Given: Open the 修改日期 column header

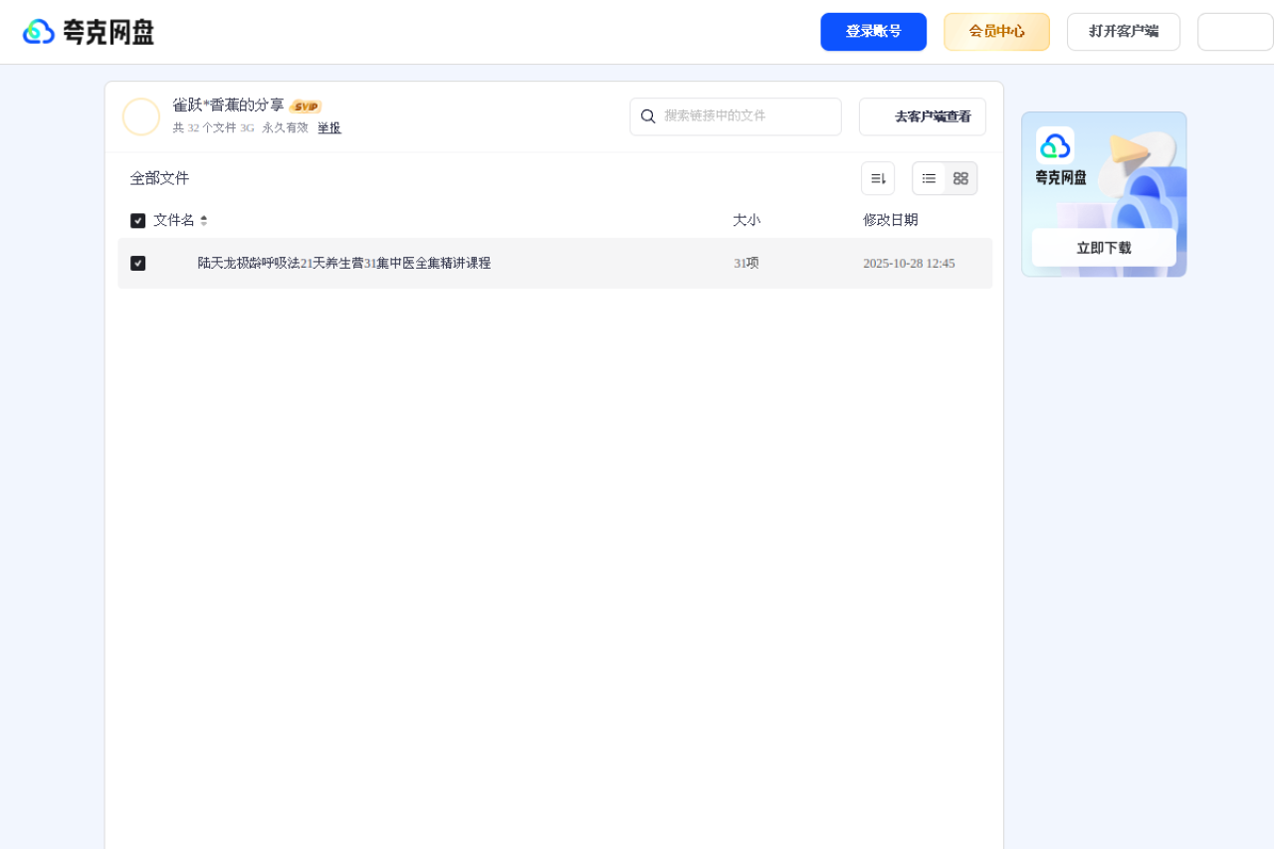Looking at the screenshot, I should pyautogui.click(x=890, y=220).
